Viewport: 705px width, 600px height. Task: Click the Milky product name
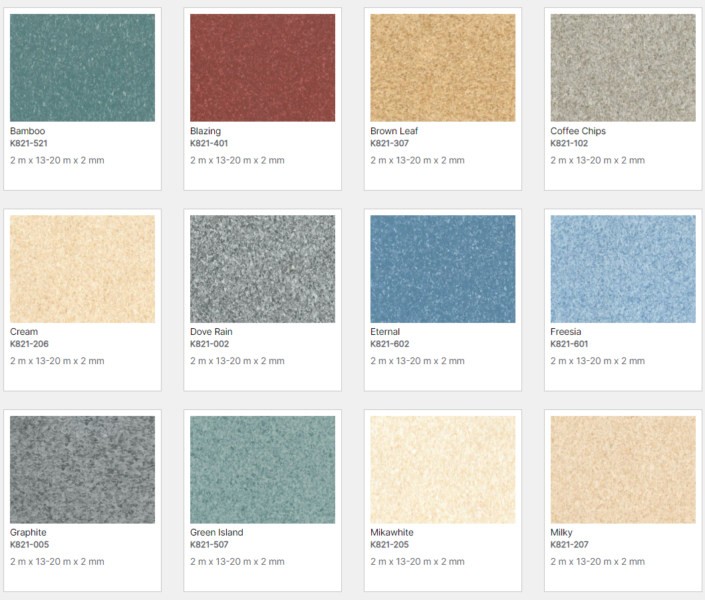pyautogui.click(x=561, y=533)
